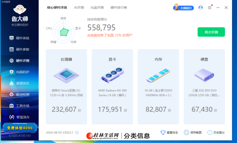The image size is (237, 143).
Task: Open the 显卡 score card
Action: pos(112,87)
